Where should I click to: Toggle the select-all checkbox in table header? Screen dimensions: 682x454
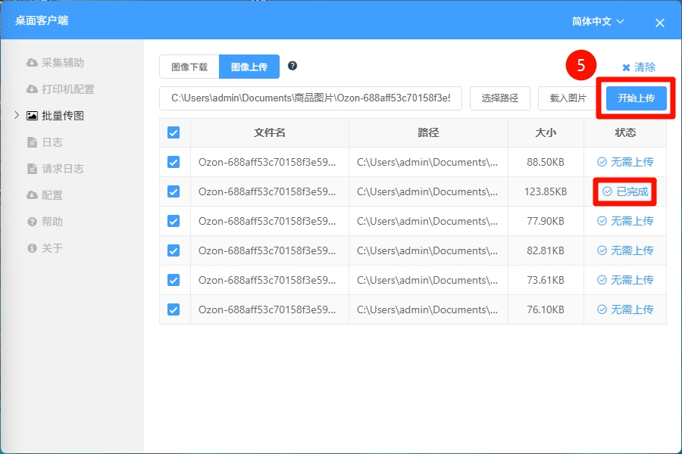(x=174, y=132)
